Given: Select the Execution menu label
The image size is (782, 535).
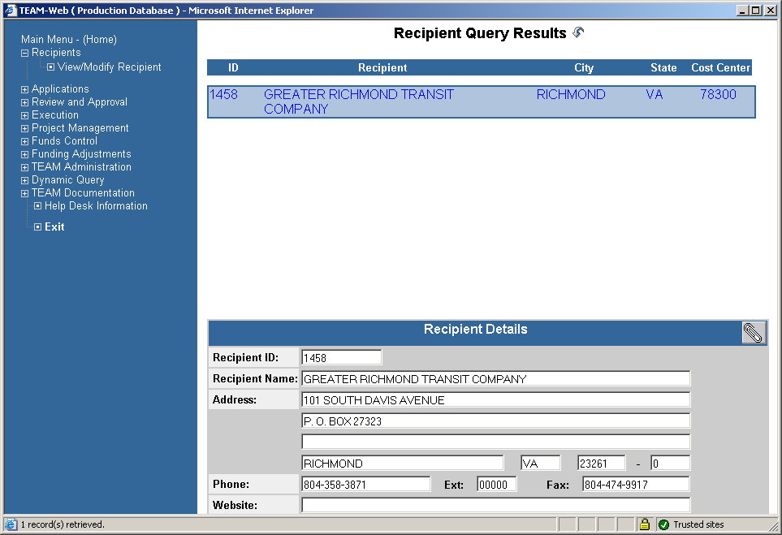Looking at the screenshot, I should click(x=55, y=114).
